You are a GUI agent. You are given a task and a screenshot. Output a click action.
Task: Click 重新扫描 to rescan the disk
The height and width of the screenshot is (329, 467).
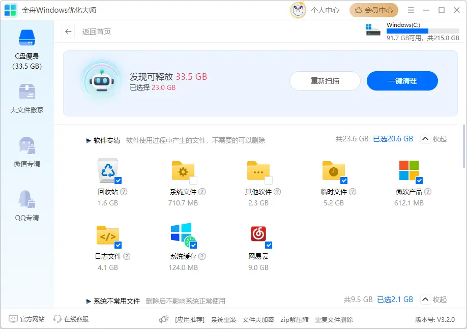coord(325,81)
